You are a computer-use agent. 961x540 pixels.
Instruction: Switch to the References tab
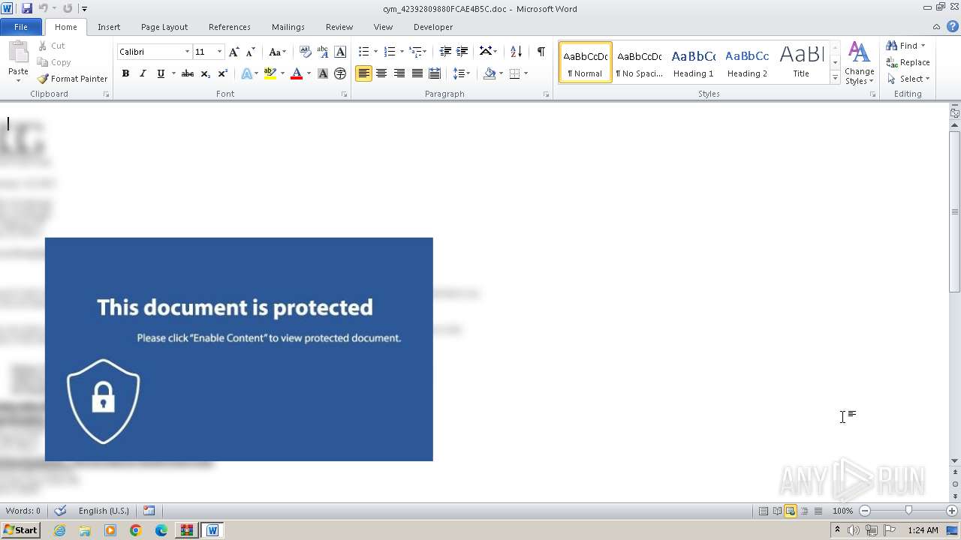click(230, 27)
